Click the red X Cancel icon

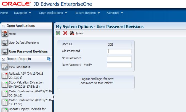point(65,33)
